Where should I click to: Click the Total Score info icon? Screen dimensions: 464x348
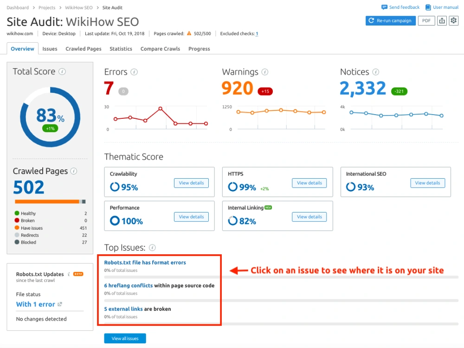coord(62,71)
